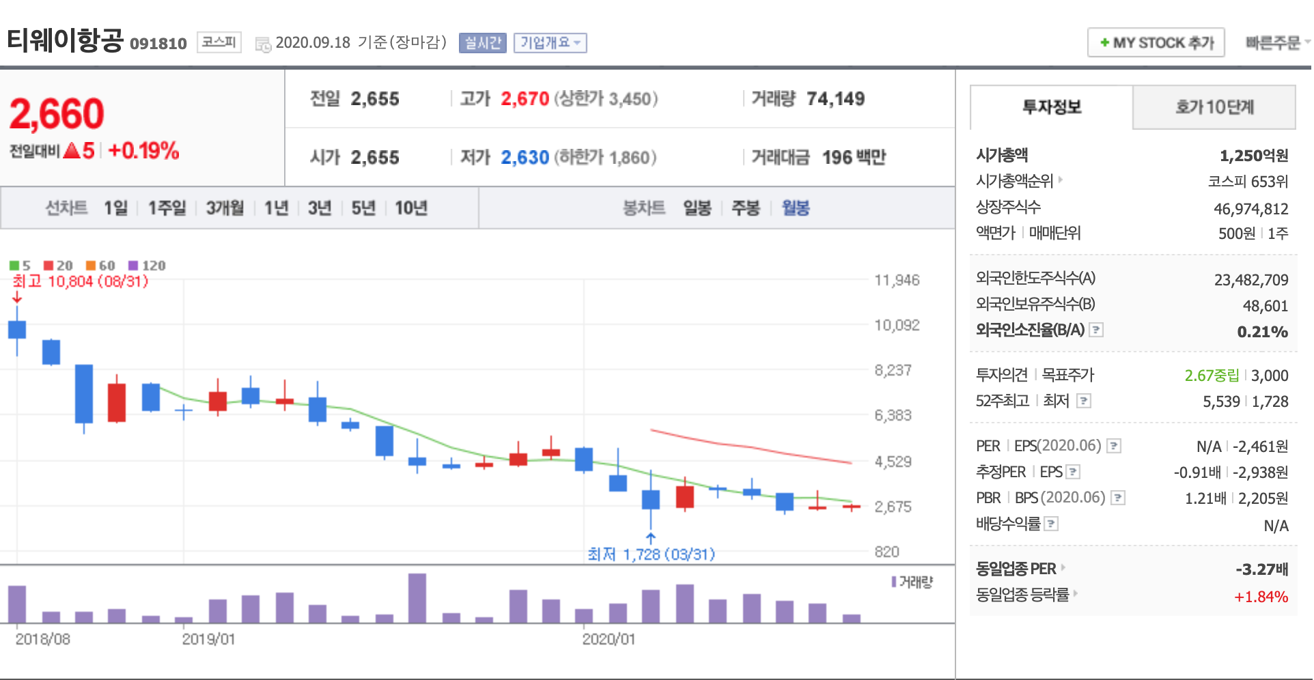Click the 동일업종 PER value -3.27배
Viewport: 1314px width, 680px height.
(x=1262, y=569)
